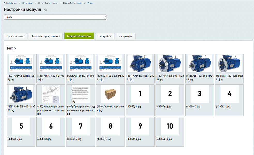Viewport: 254px width, 155px height.
Task: Open thumbnail (43862) 7.jpg
Action: pyautogui.click(x=81, y=127)
